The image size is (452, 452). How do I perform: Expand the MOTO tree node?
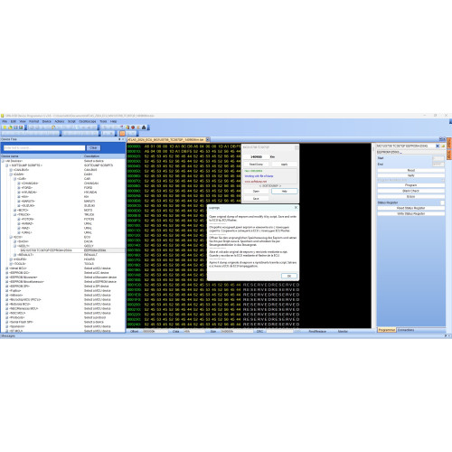point(15,211)
